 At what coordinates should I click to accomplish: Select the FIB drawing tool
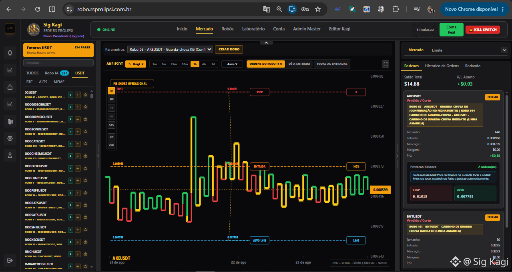click(x=112, y=99)
